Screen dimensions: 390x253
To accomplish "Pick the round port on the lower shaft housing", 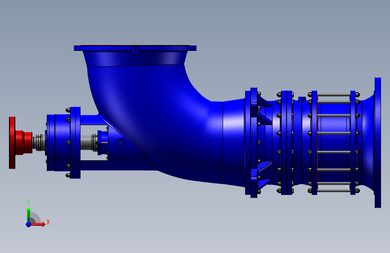I will tap(121, 143).
